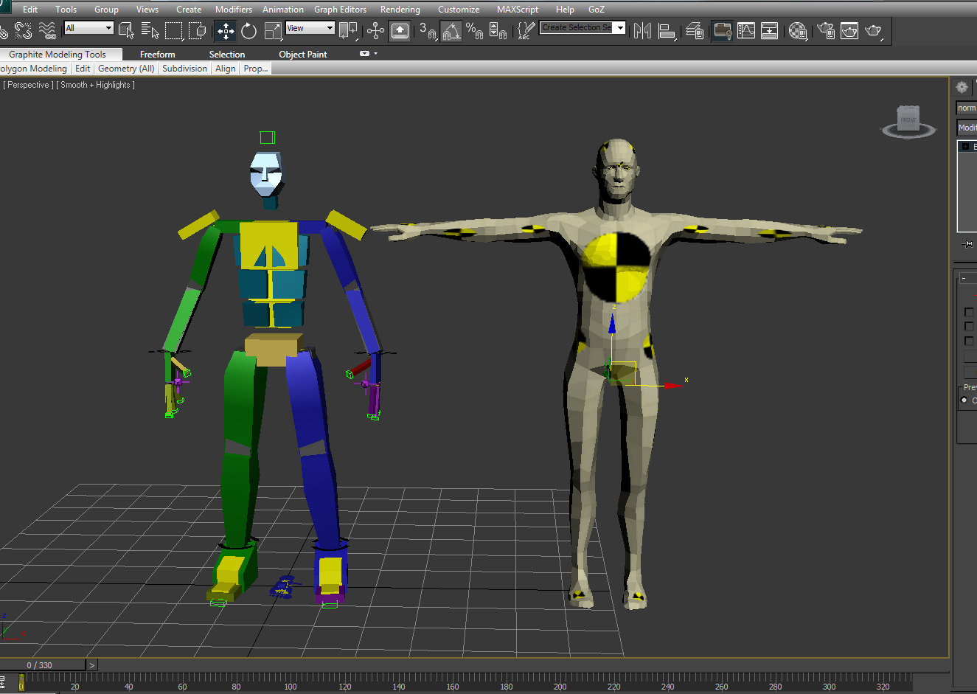Click the time slider at 0 / 330
This screenshot has width=977, height=694.
pyautogui.click(x=40, y=665)
